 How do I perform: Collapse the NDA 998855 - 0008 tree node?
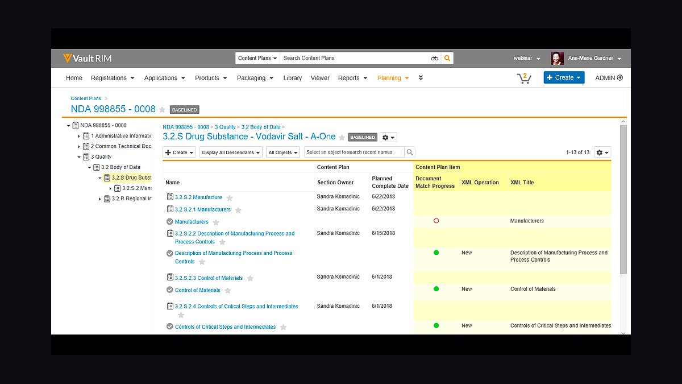point(69,126)
